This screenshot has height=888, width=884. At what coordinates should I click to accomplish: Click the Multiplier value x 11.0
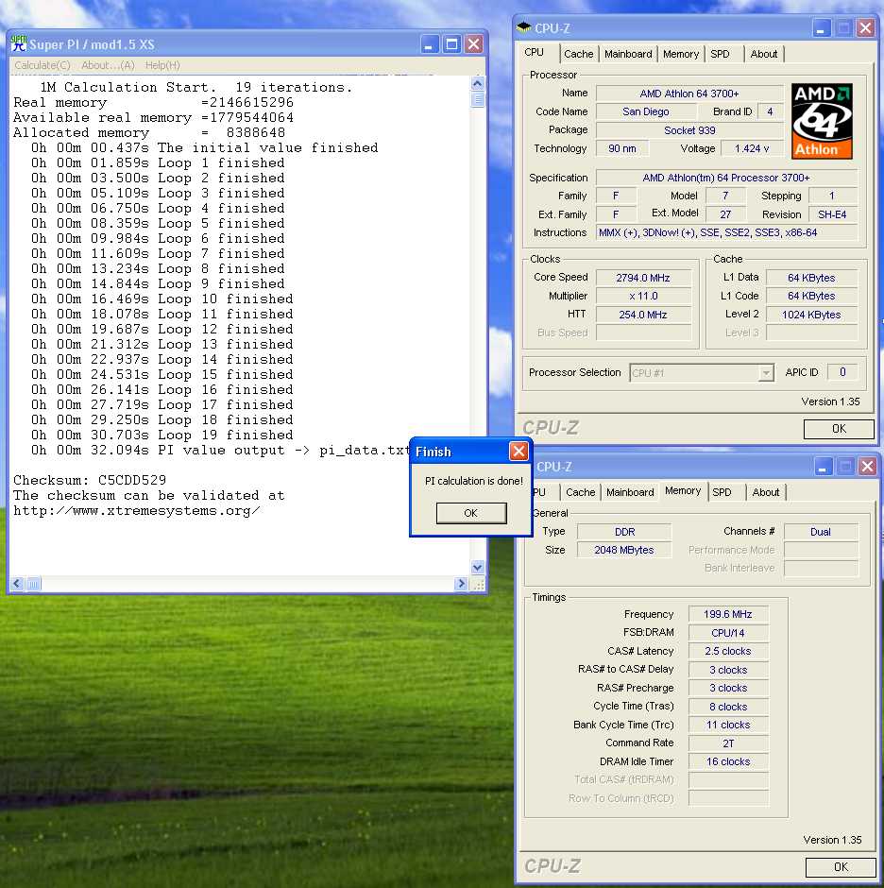[x=643, y=296]
